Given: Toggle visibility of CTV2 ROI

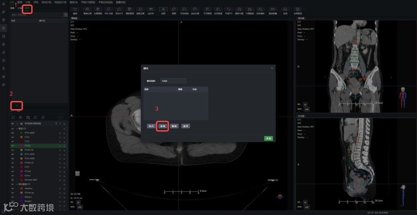Looking at the screenshot, I should 12,137.
